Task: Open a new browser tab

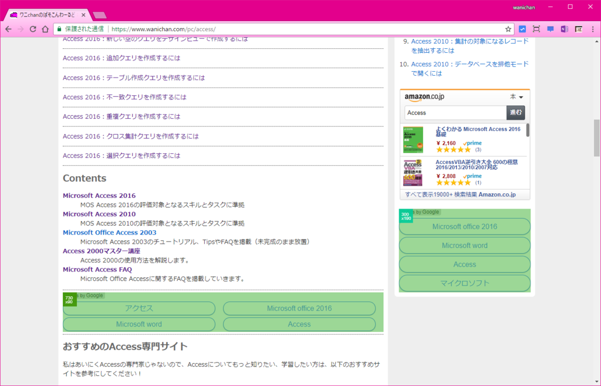Action: click(x=100, y=15)
